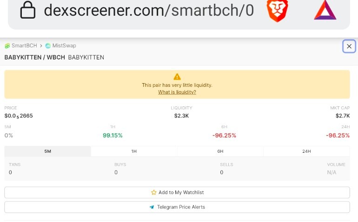Screen dimensions: 358x222
Task: Select the 5M transactions tab
Action: 48,151
